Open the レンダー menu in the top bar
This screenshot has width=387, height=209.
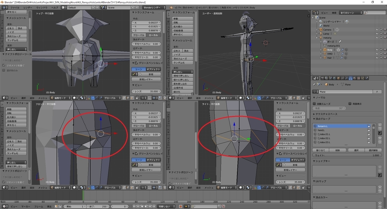coord(28,8)
